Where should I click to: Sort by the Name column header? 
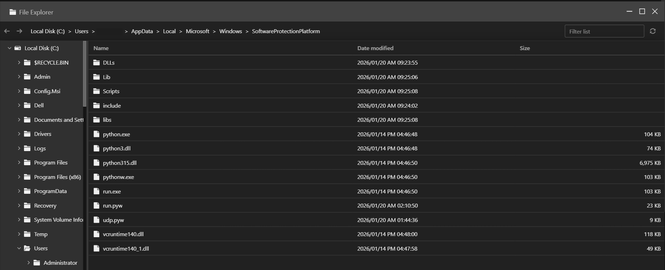[101, 48]
